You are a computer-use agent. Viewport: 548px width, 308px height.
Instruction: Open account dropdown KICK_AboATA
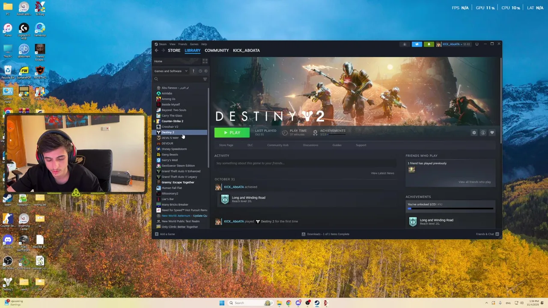point(454,44)
